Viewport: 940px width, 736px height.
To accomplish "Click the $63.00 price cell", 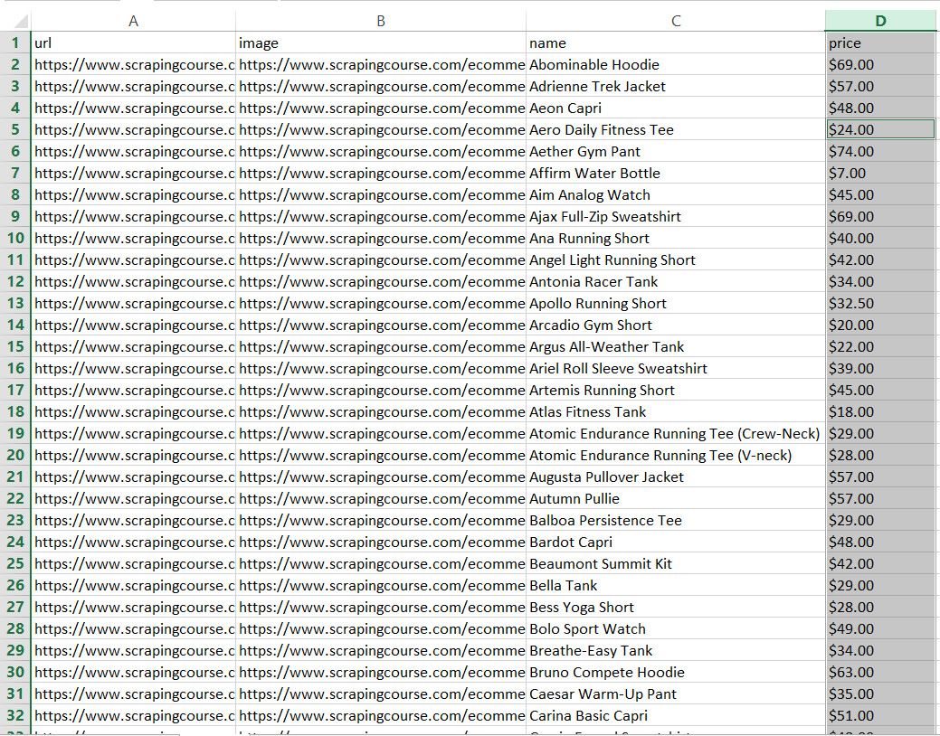I will [x=880, y=672].
